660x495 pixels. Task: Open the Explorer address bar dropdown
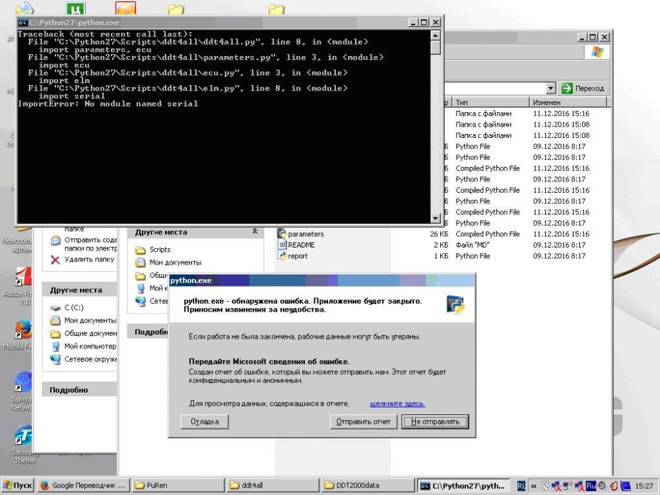pos(550,88)
